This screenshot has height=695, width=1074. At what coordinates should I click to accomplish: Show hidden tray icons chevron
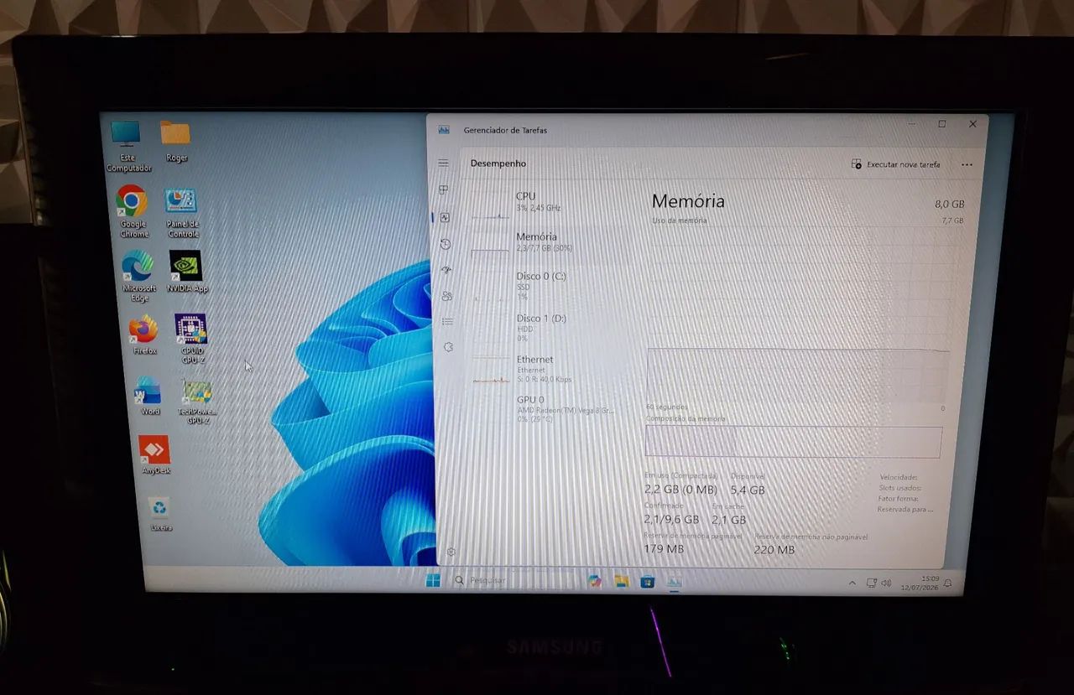pos(852,582)
